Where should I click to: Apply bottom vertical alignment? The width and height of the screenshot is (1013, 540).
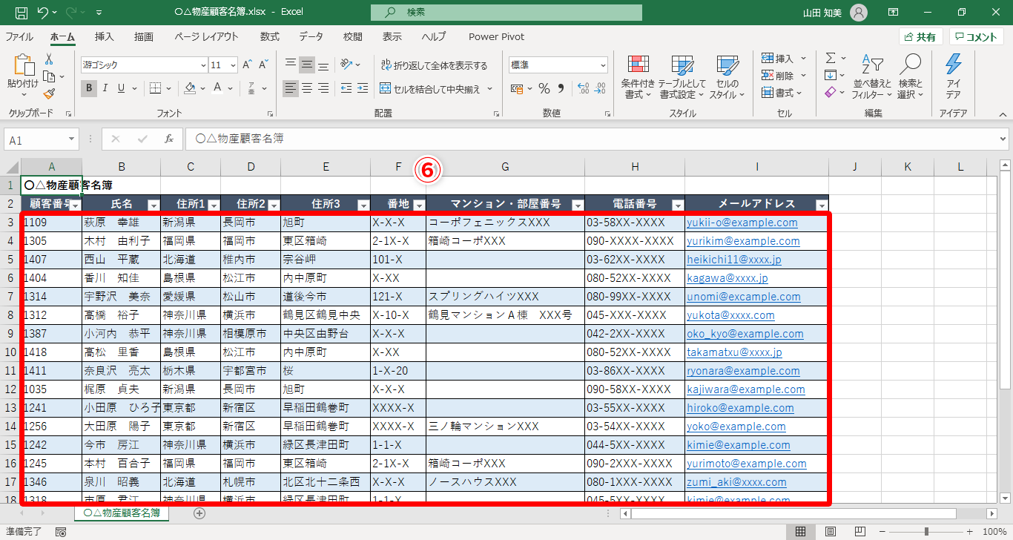323,65
